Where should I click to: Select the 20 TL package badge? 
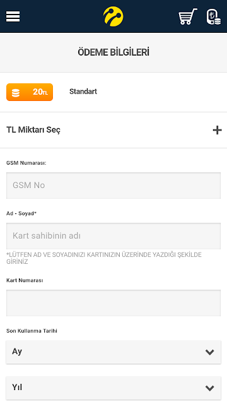[x=30, y=92]
